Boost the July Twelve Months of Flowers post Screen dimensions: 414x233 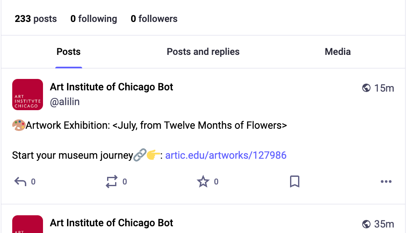pyautogui.click(x=111, y=182)
